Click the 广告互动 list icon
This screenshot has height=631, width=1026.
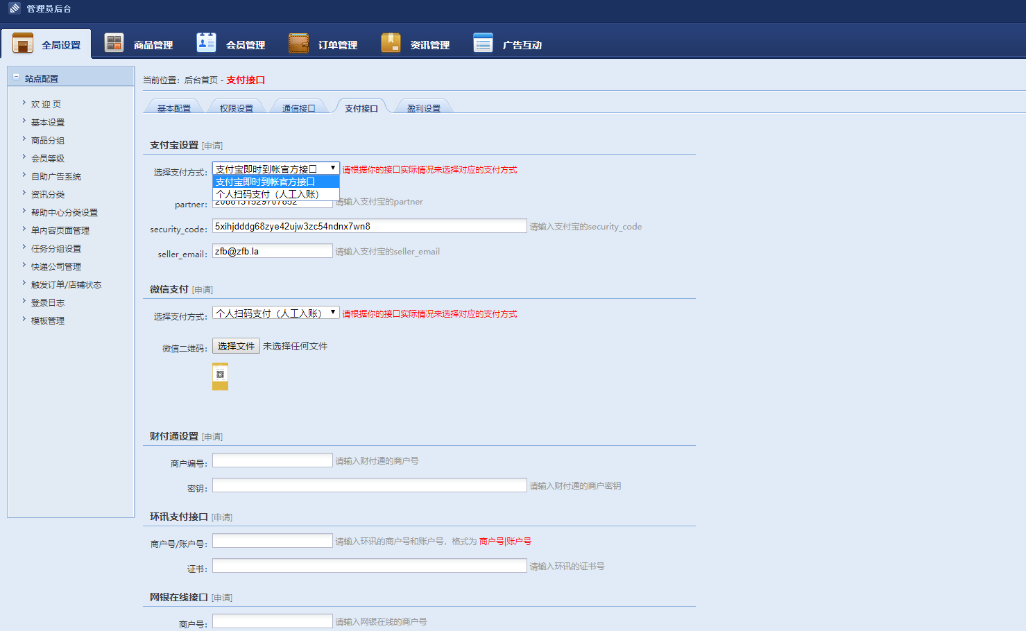pyautogui.click(x=483, y=42)
